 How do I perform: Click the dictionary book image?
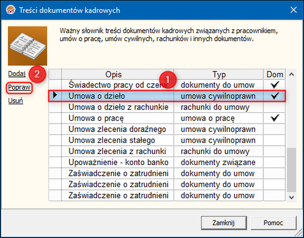coord(28,46)
